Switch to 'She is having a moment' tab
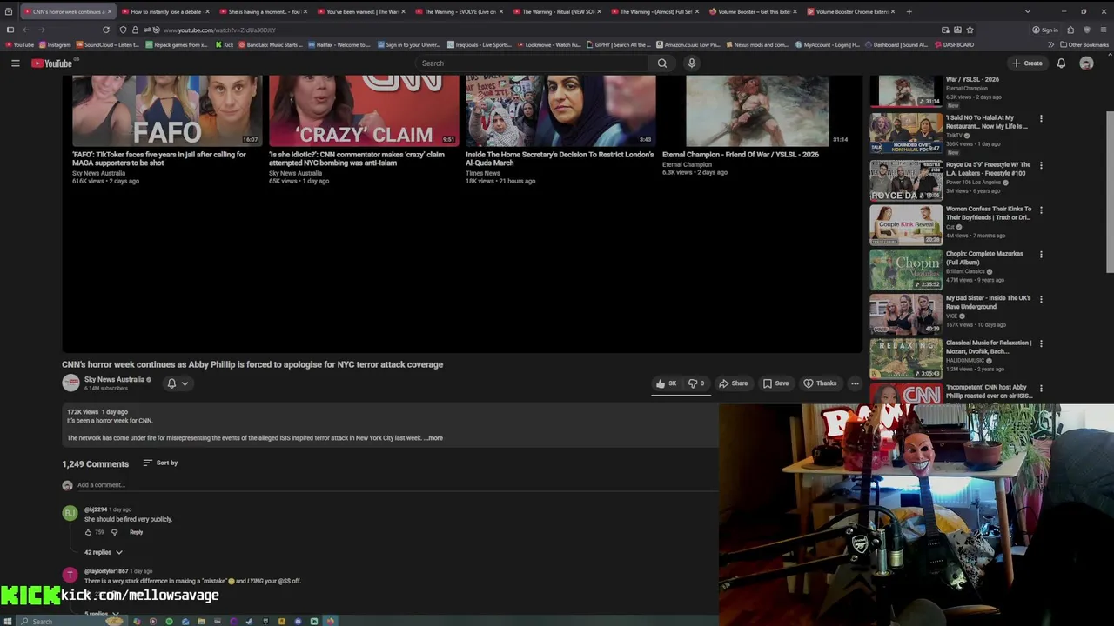The image size is (1114, 626). coord(264,11)
